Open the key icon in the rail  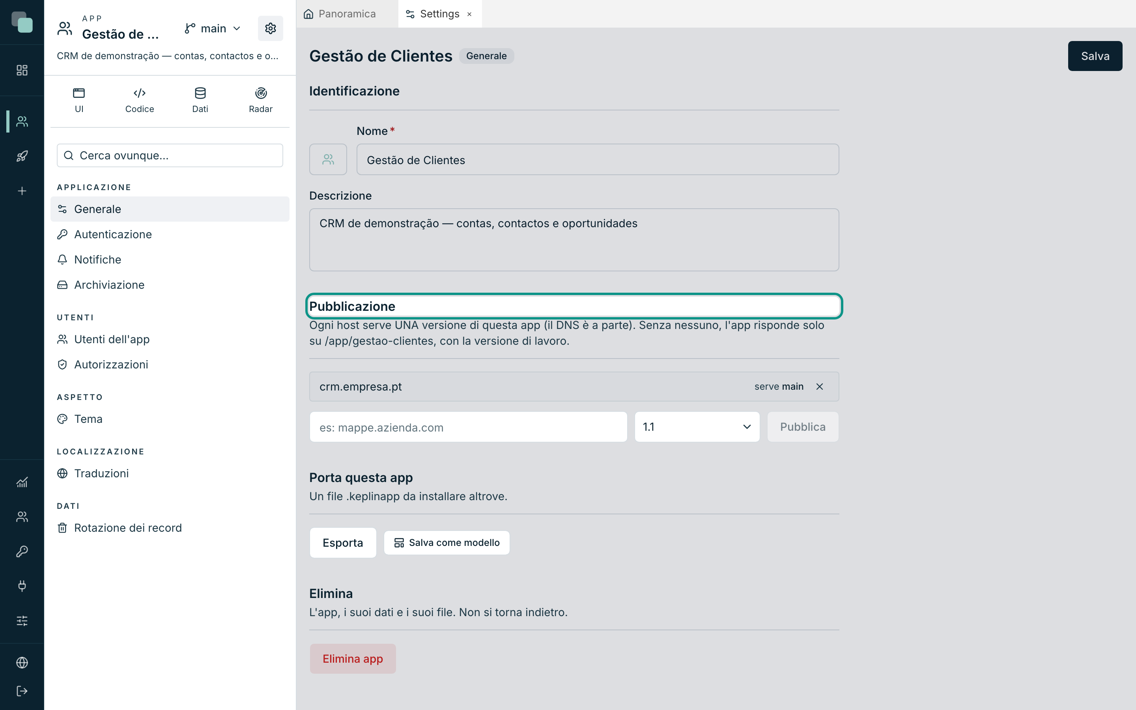pos(22,551)
